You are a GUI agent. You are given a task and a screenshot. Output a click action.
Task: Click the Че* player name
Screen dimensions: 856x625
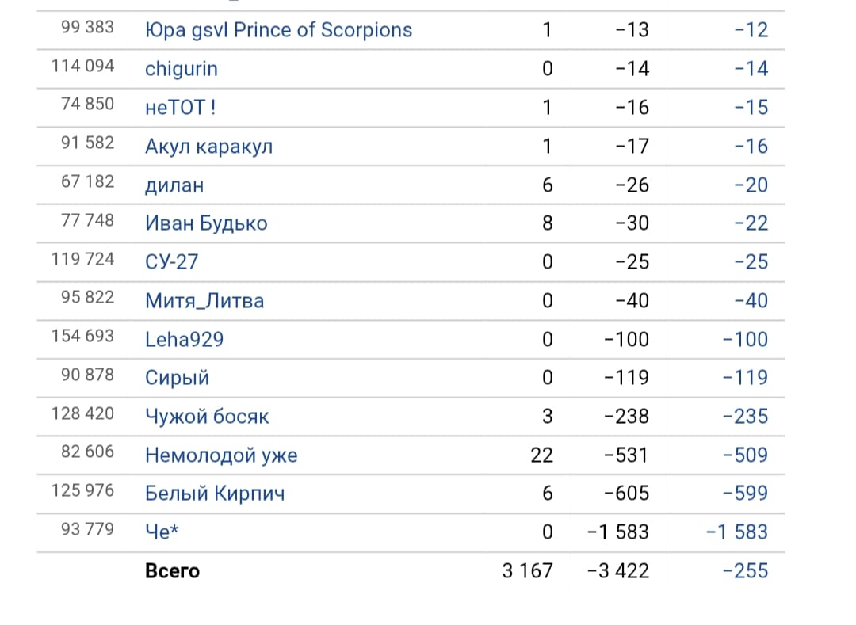click(x=162, y=532)
